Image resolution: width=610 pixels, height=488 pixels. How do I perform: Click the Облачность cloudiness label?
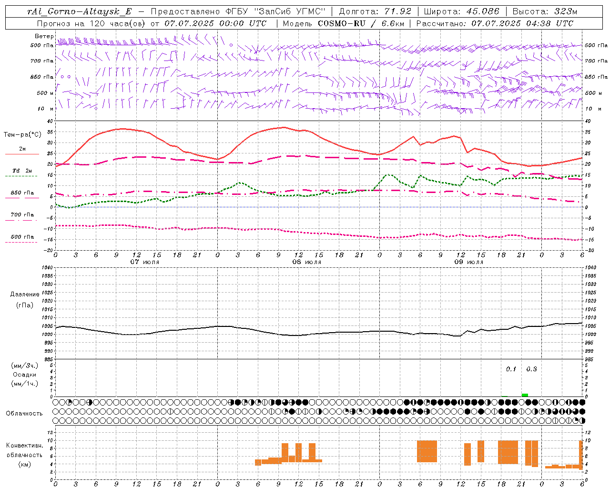24,413
